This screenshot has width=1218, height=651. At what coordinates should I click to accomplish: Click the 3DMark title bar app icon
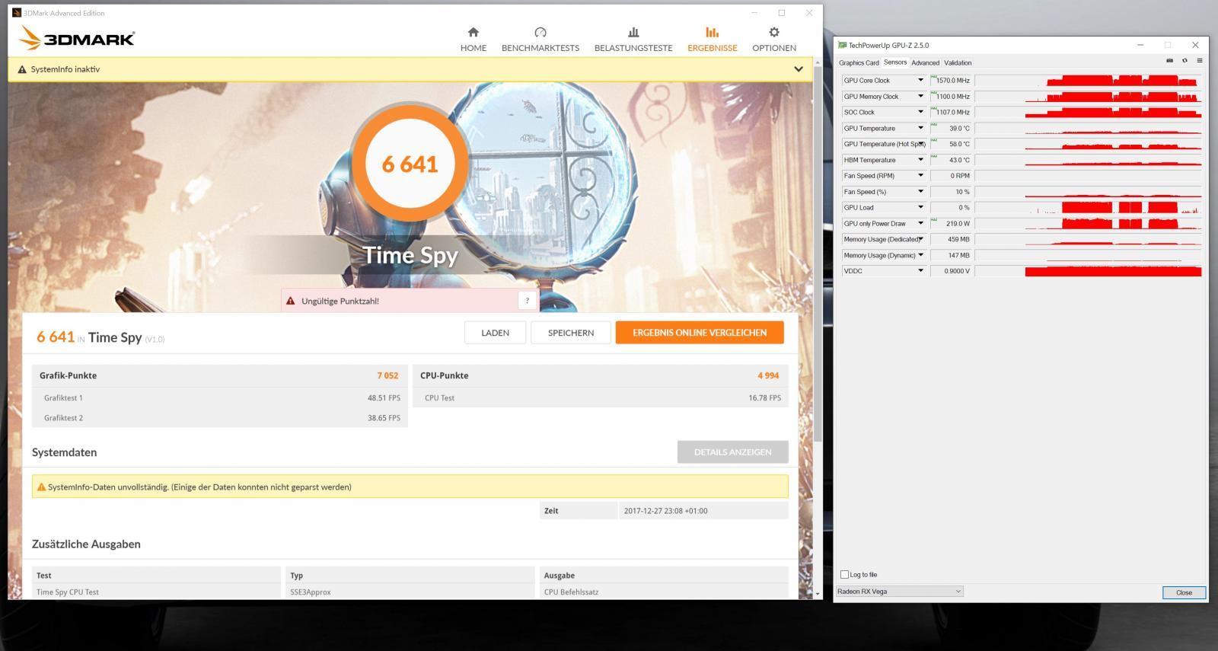tap(17, 13)
